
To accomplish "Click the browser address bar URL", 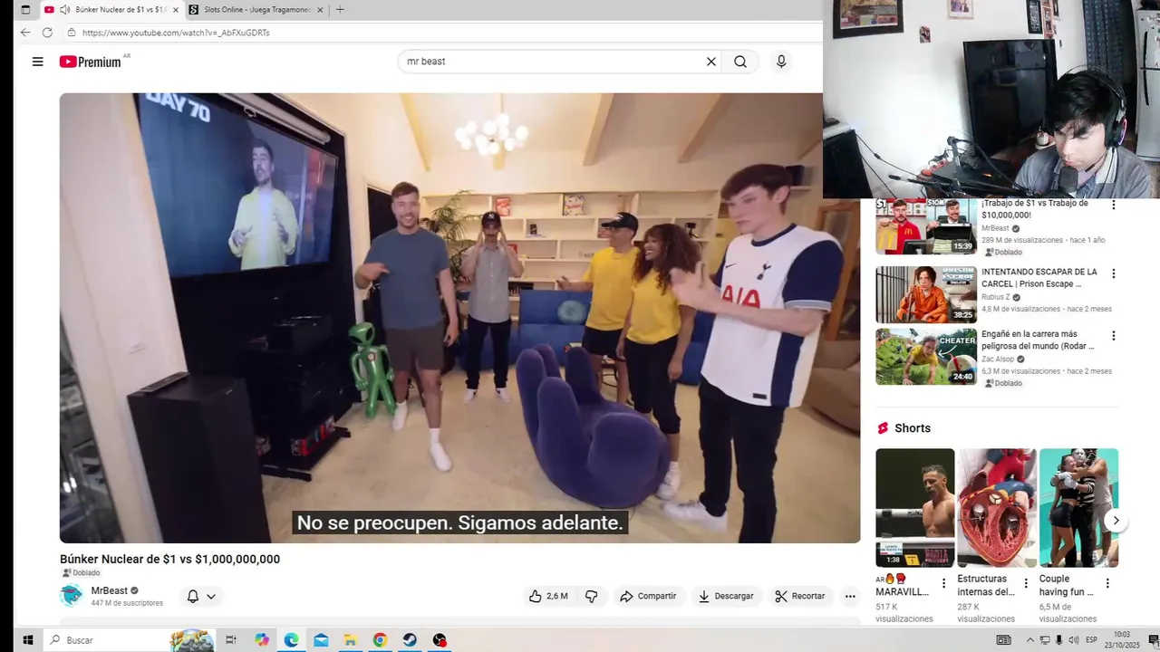I will [176, 33].
